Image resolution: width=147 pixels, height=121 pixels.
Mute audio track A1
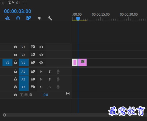pyautogui.click(x=41, y=71)
